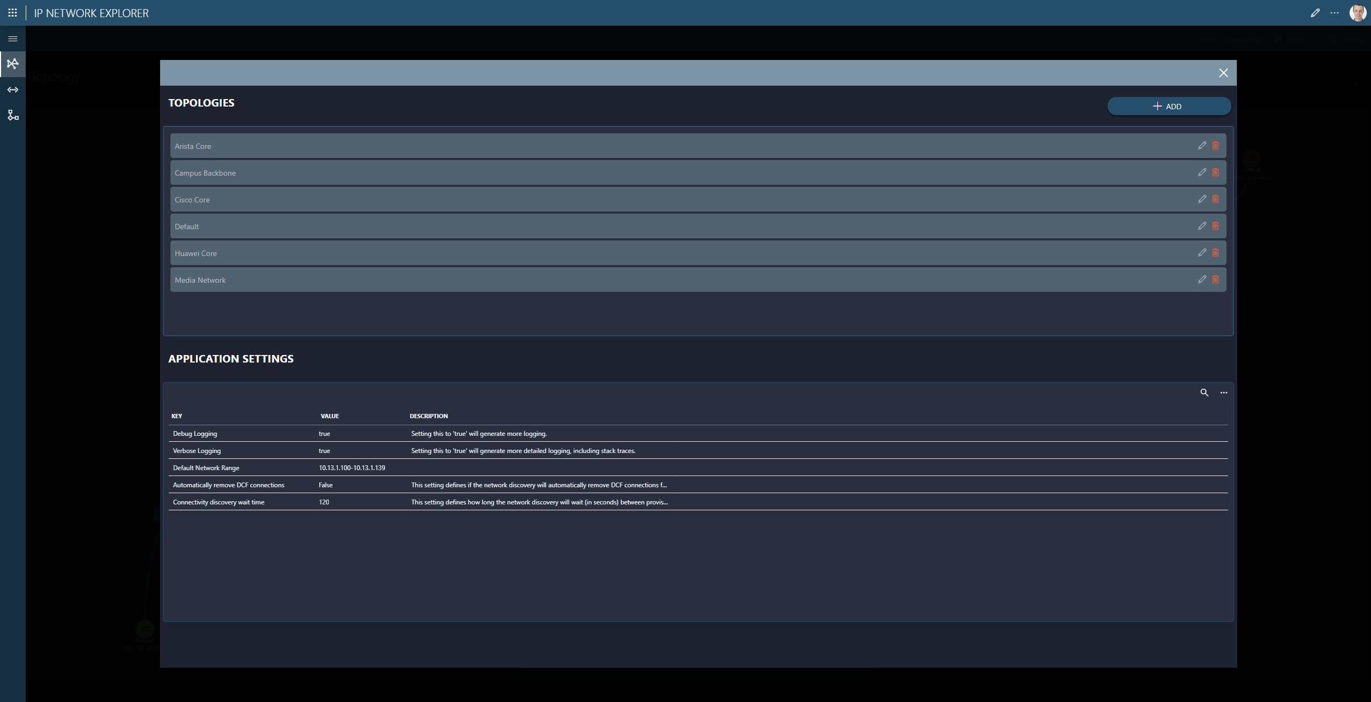The image size is (1371, 702).
Task: Delete the Default topology
Action: coord(1215,226)
